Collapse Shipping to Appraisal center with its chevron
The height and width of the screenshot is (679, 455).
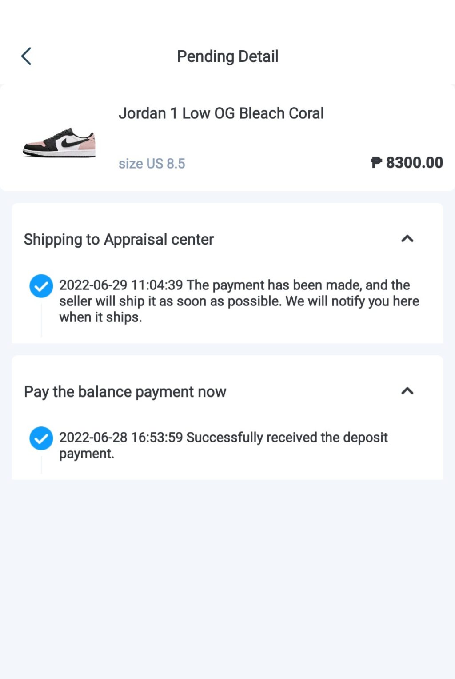coord(407,239)
